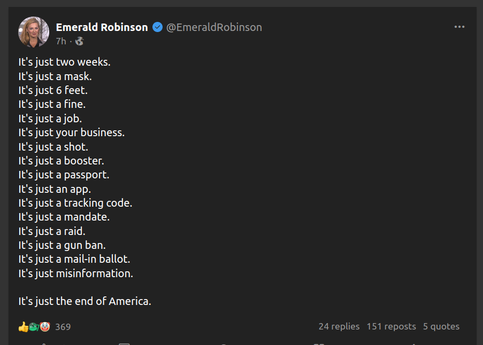Click the line "It's just a tracking code."
The image size is (483, 345).
(x=75, y=203)
